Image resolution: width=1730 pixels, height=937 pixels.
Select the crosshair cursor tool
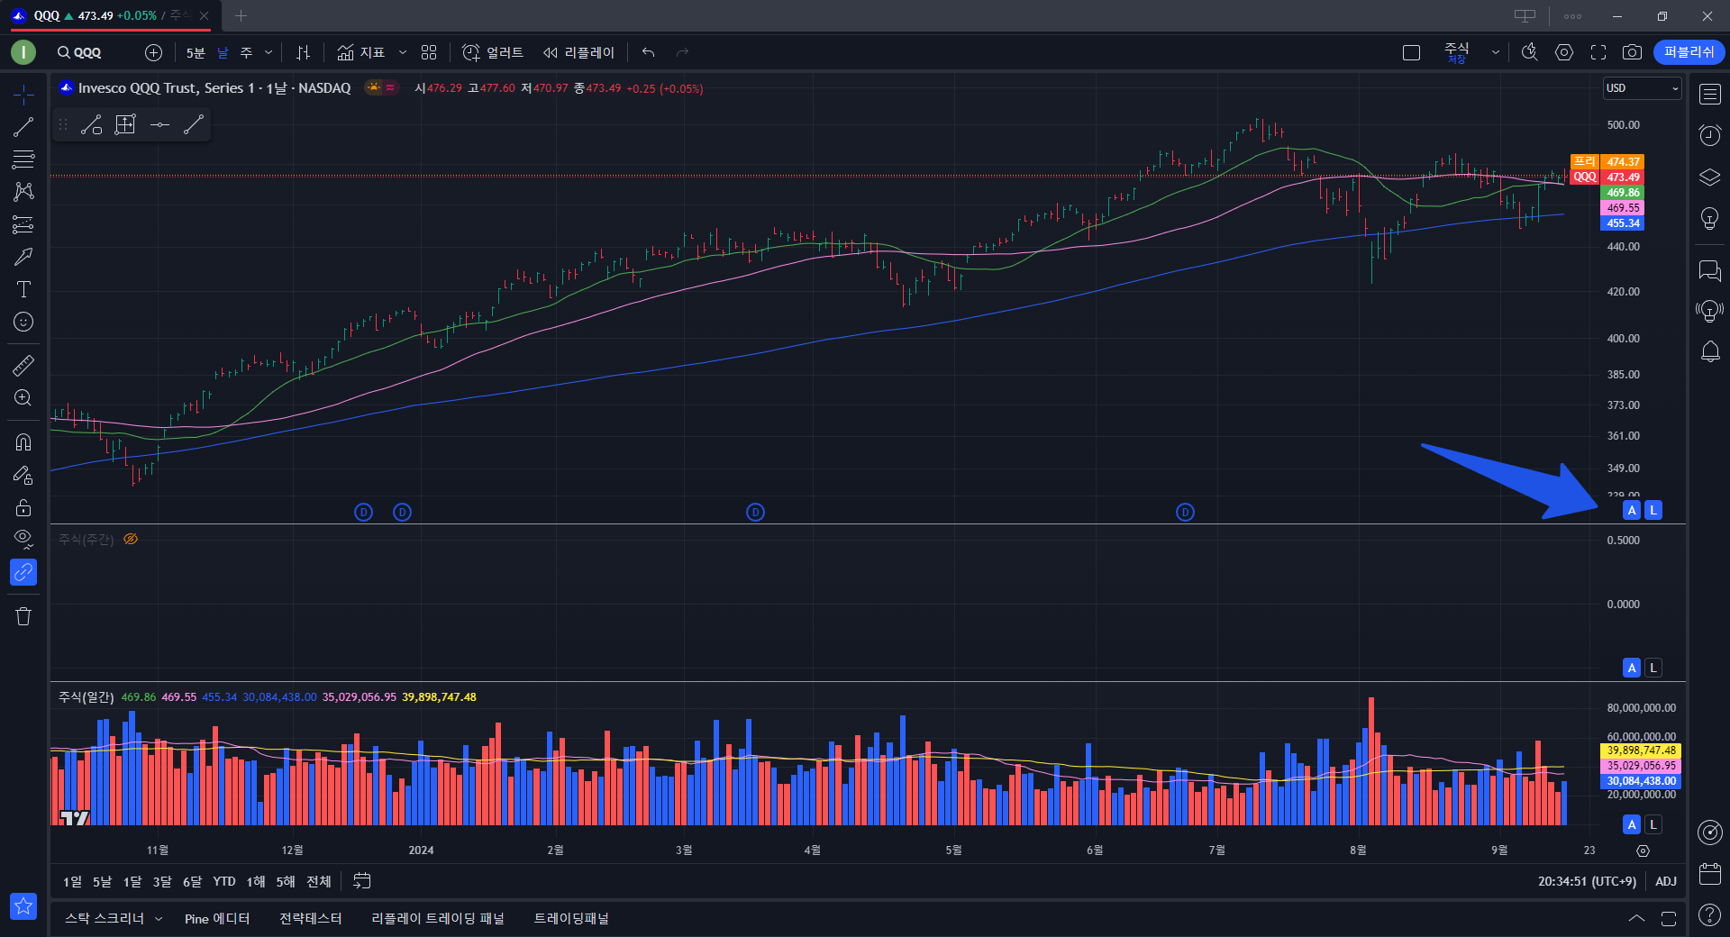[x=23, y=95]
